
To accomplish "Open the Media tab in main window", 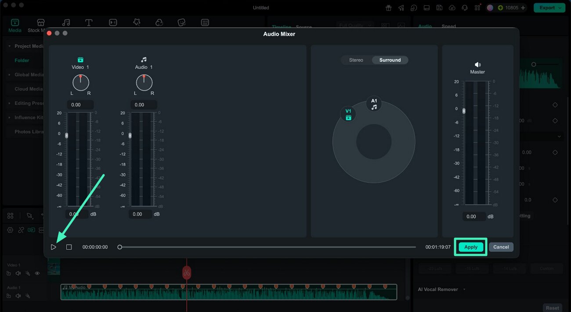I will [x=15, y=25].
